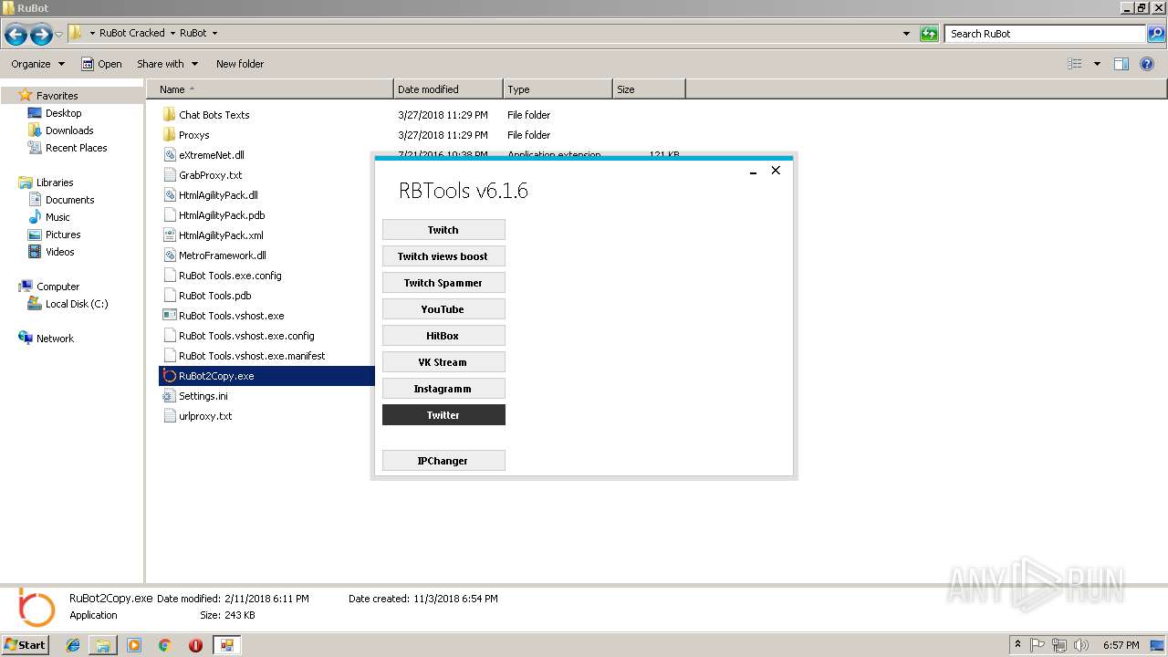
Task: Click the volume tray icon
Action: (1081, 645)
